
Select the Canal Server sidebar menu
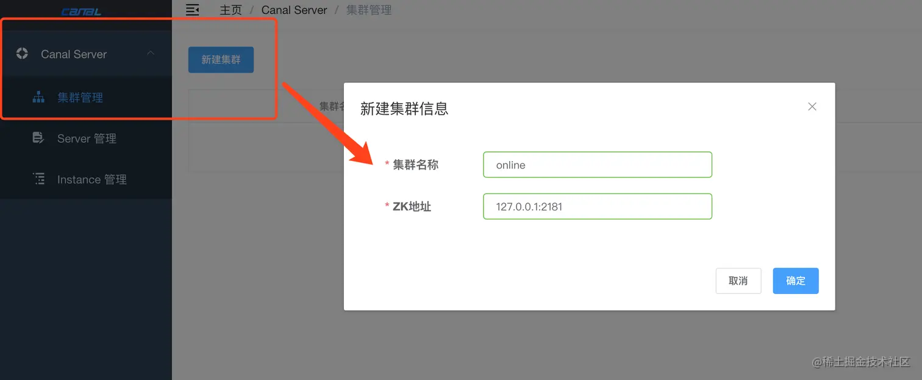click(x=86, y=54)
